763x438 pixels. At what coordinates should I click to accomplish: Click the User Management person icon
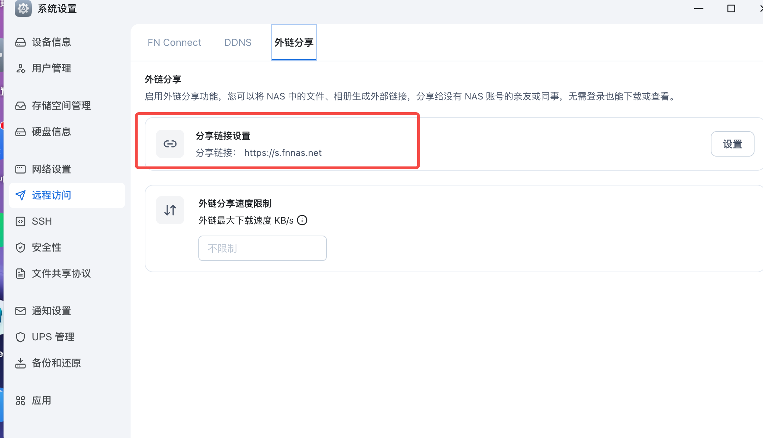click(x=20, y=68)
